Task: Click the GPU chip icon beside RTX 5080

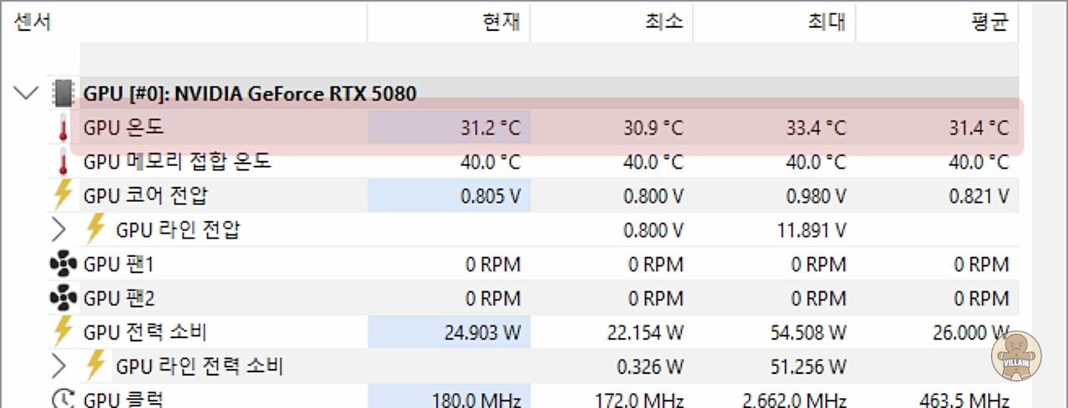Action: 62,93
